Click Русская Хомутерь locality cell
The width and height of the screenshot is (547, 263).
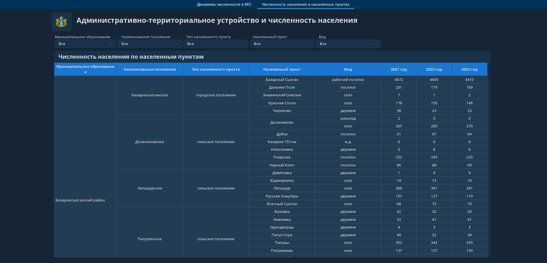point(282,196)
